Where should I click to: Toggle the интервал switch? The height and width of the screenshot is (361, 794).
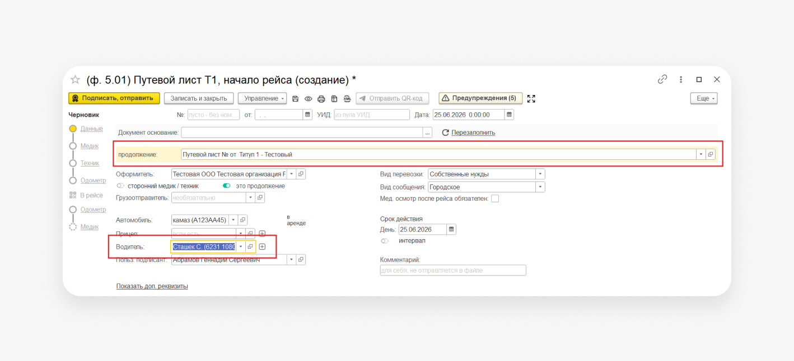coord(385,241)
